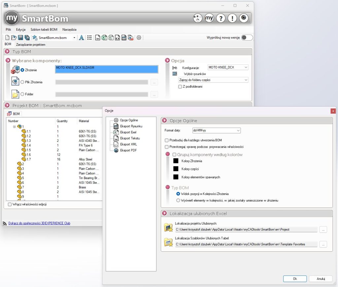338x287 pixels.
Task: Click the TXT export toolbar icon
Action: coord(98,38)
